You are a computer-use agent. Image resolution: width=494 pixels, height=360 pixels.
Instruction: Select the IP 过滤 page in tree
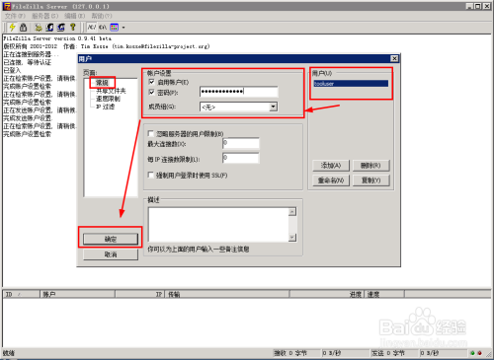pos(105,107)
